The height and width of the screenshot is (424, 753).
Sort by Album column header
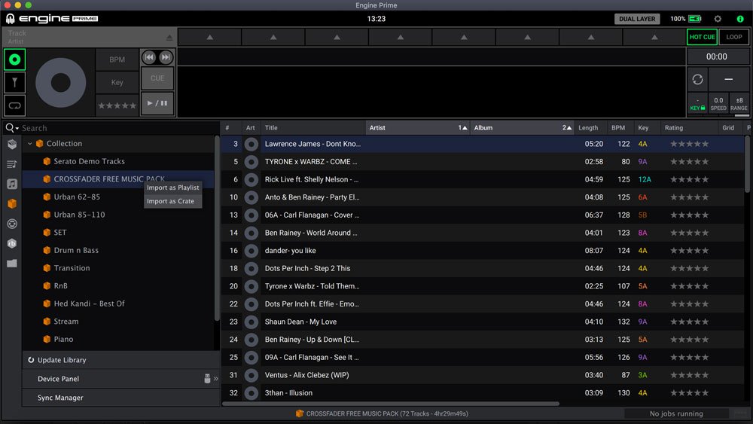(522, 128)
